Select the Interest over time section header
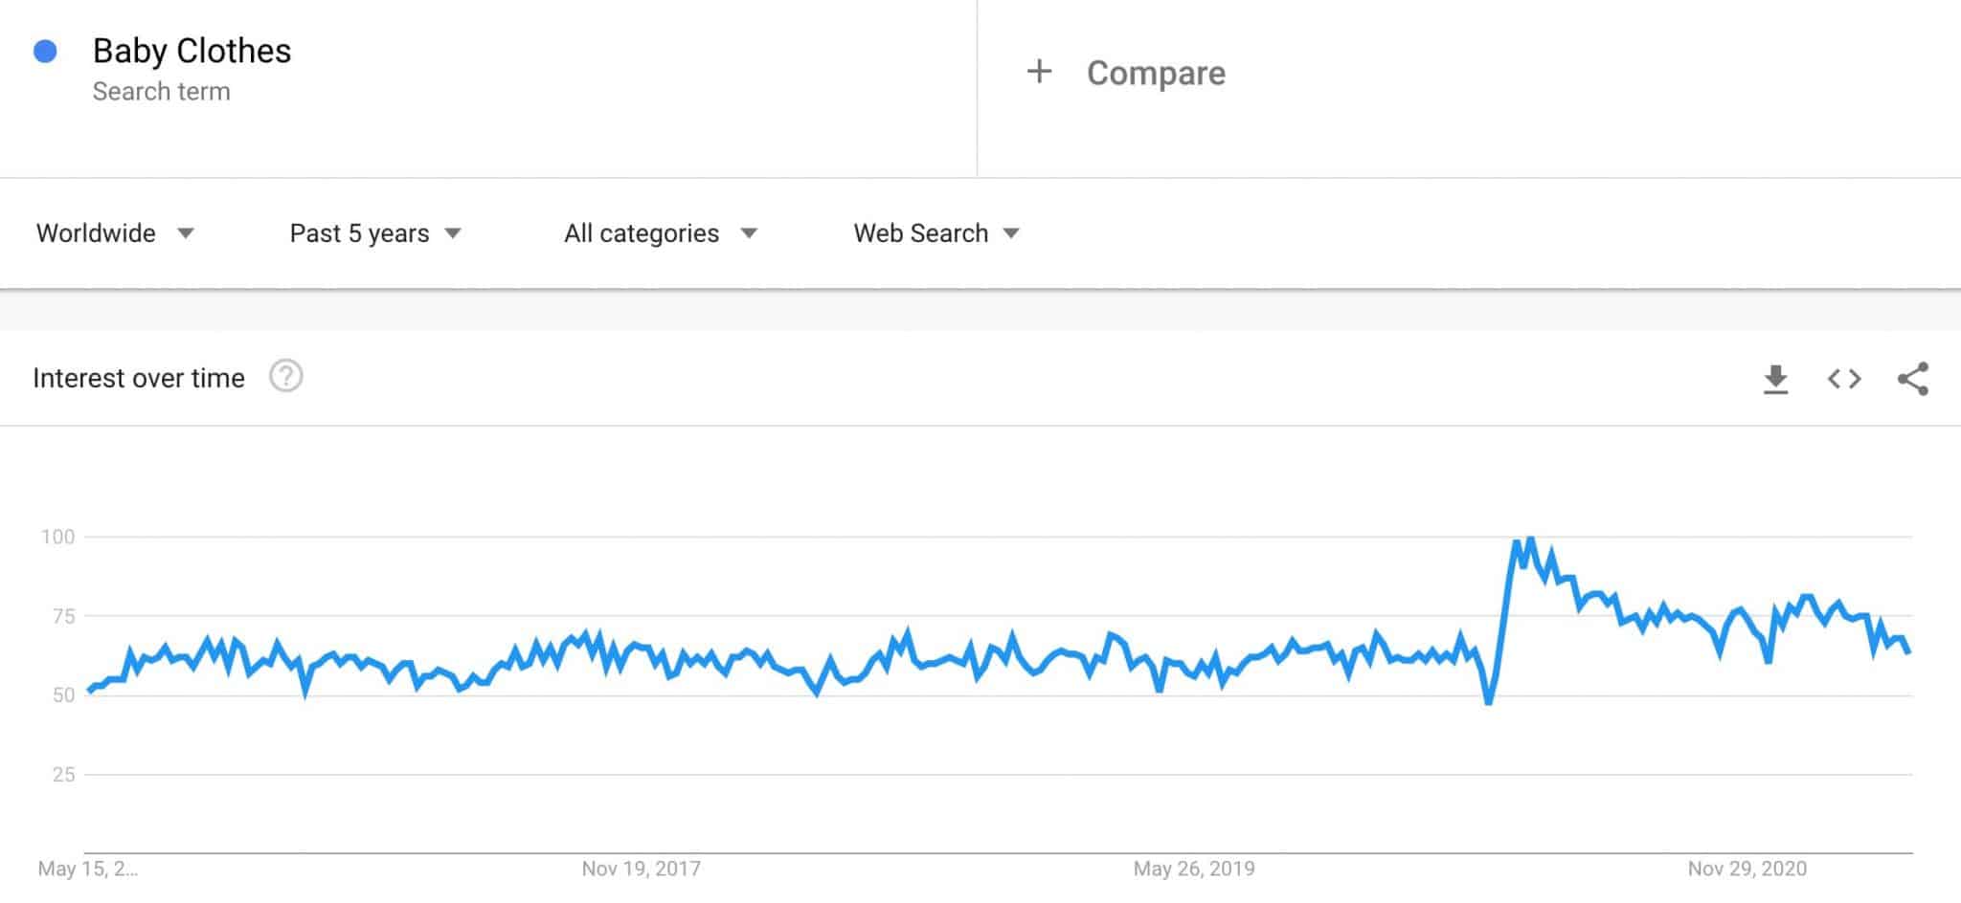This screenshot has width=1961, height=903. tap(138, 377)
